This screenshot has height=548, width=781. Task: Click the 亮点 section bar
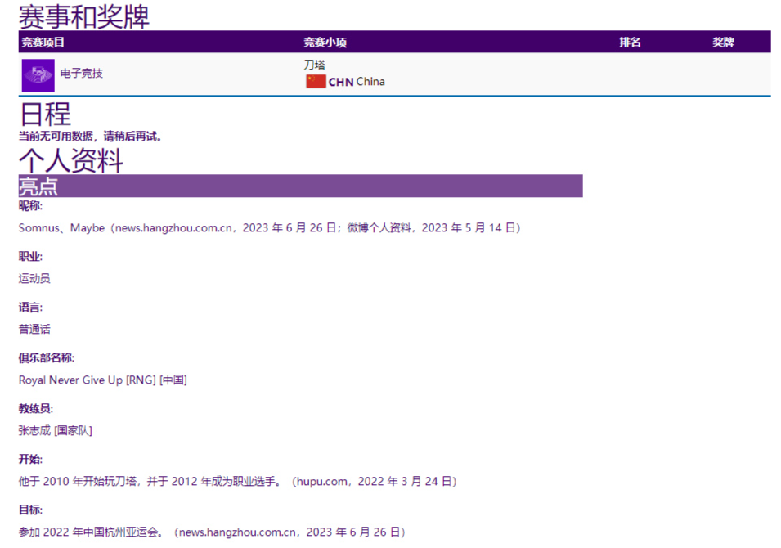pyautogui.click(x=300, y=186)
